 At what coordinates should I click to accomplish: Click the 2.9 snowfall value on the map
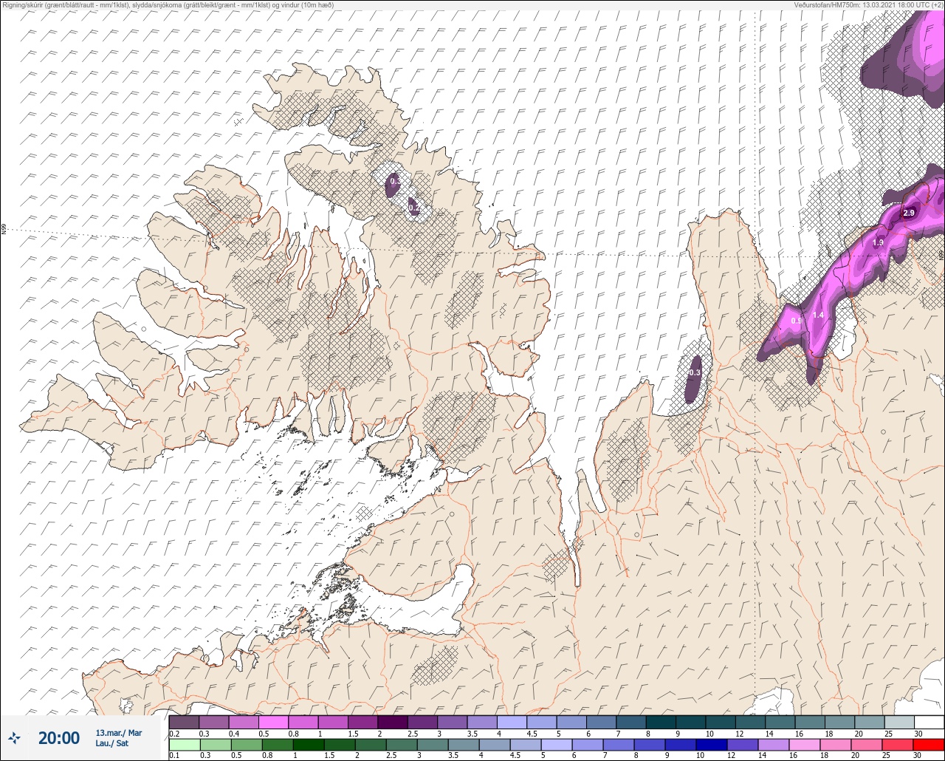(x=909, y=213)
